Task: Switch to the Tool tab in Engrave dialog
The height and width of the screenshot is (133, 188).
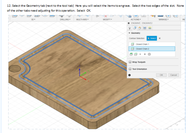Action: [x=129, y=28]
